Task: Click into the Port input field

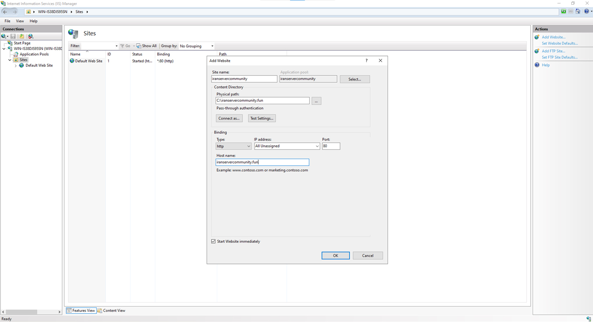Action: (x=331, y=146)
